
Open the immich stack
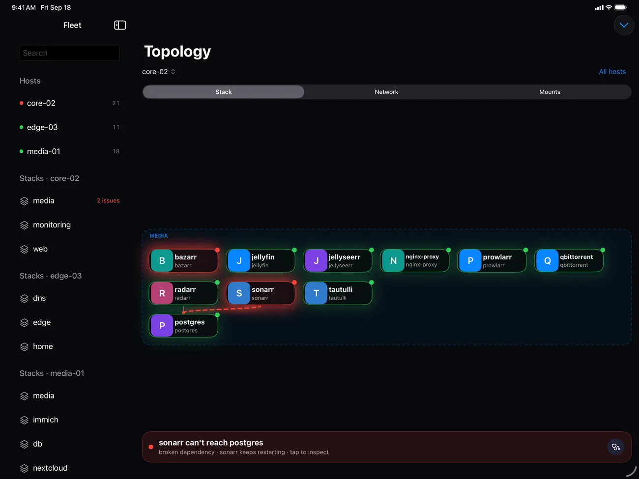[69, 420]
